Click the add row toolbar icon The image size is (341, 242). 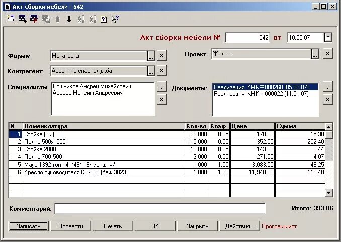tap(22, 19)
